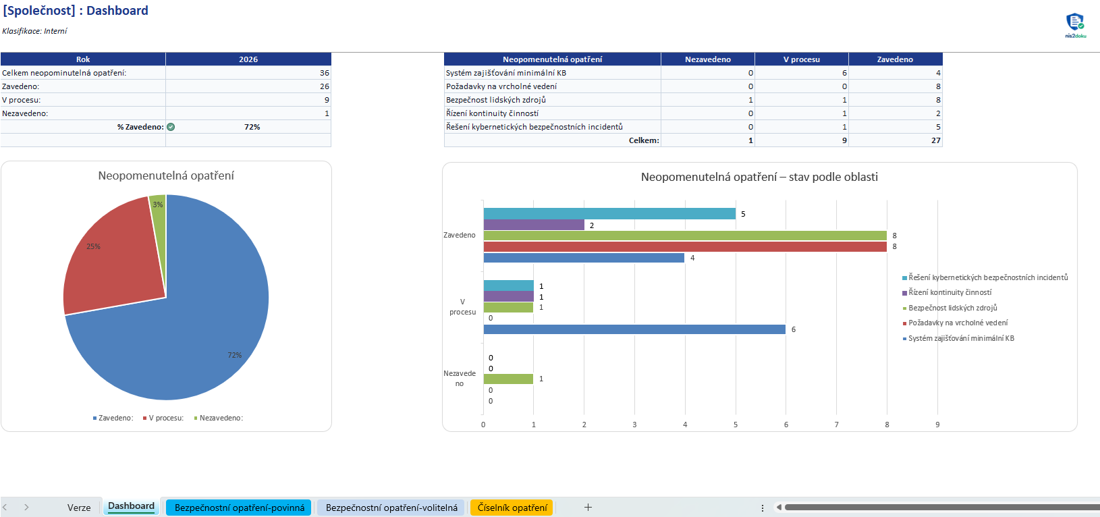Click green Nezavedeno legend marker in pie legend
Viewport: 1100px width, 517px height.
point(196,418)
